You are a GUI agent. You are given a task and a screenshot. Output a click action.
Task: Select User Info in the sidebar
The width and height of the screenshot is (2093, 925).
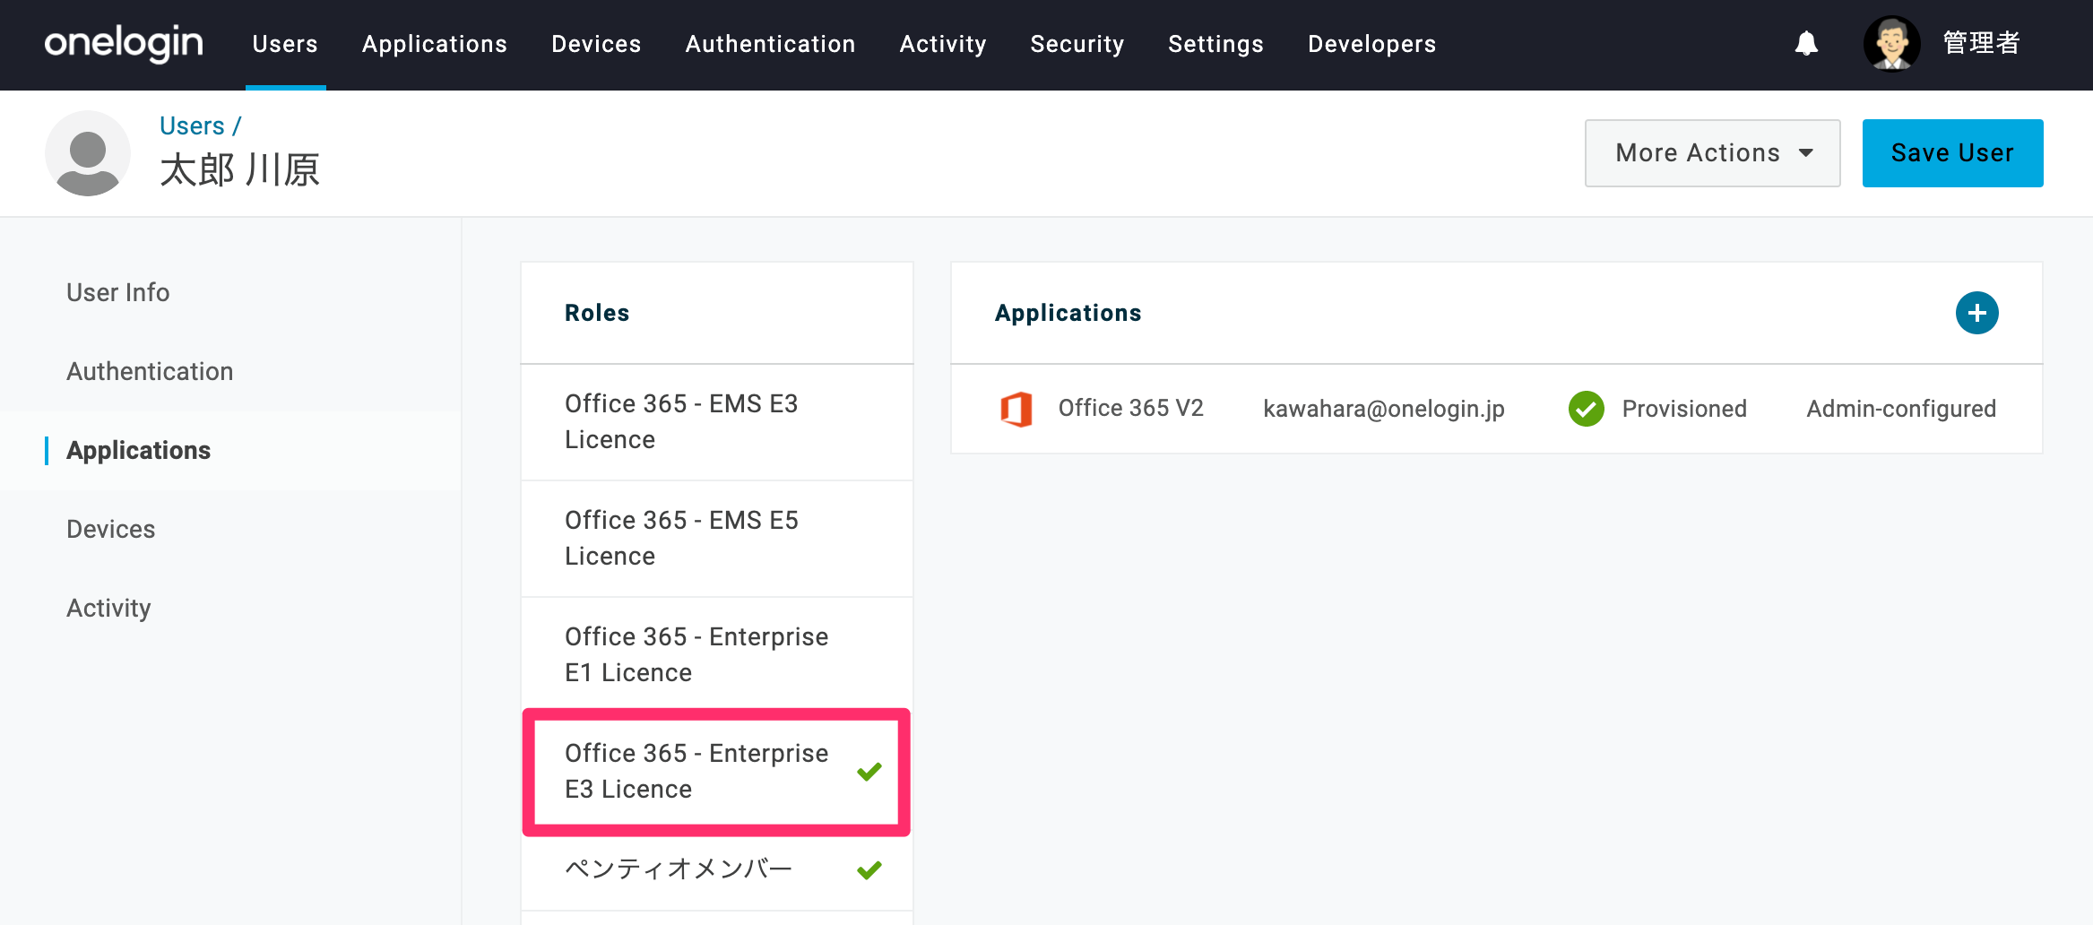coord(117,292)
